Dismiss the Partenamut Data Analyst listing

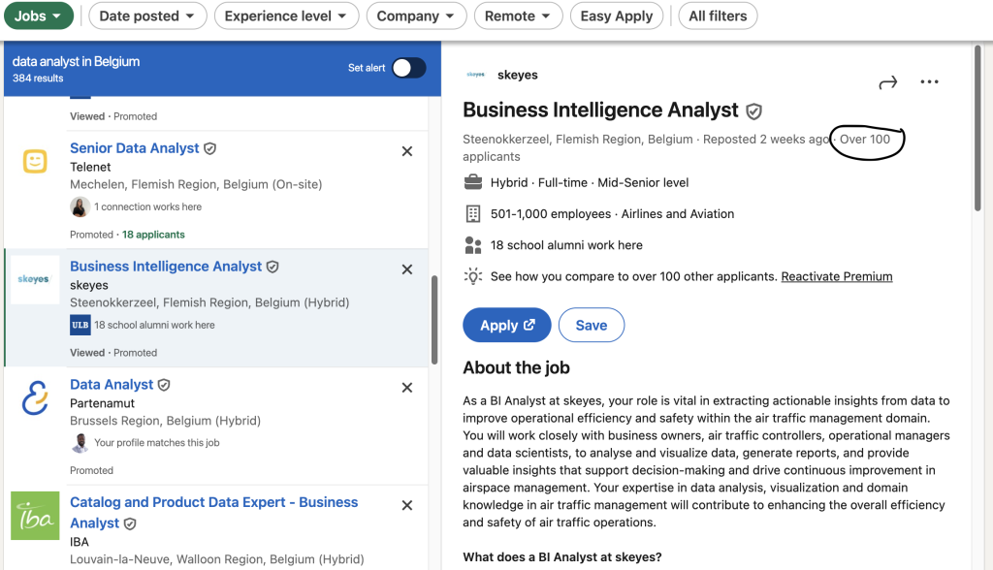(x=407, y=388)
